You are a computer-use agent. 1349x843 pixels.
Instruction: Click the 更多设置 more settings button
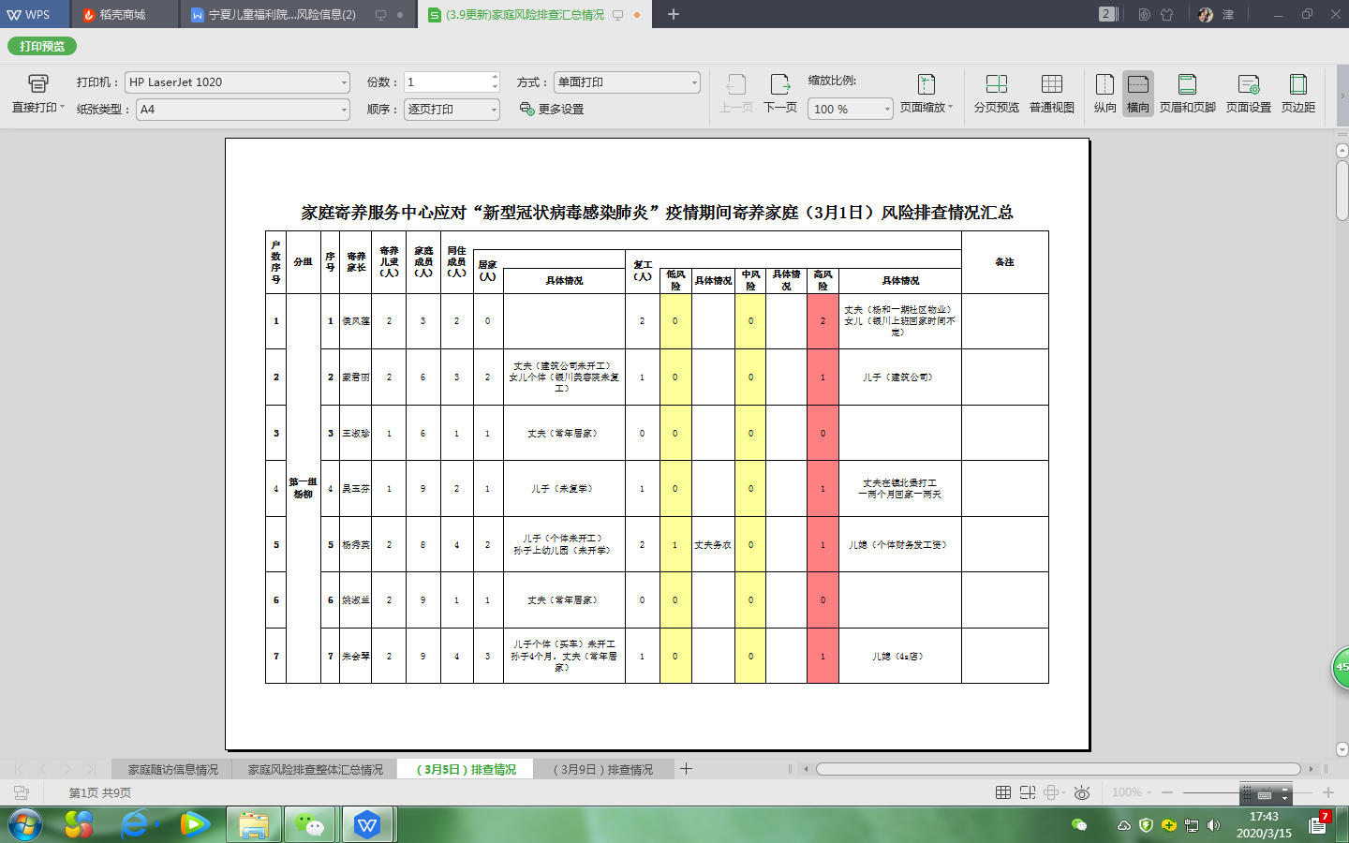tap(552, 110)
